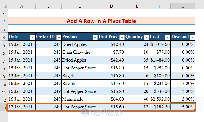
Task: Click the title cell 'Add A Row in A Pivot Table'
Action: (101, 21)
